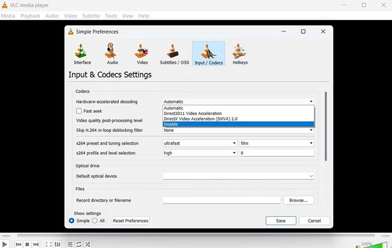
Task: Click the Reset Preferences button
Action: [x=130, y=221]
